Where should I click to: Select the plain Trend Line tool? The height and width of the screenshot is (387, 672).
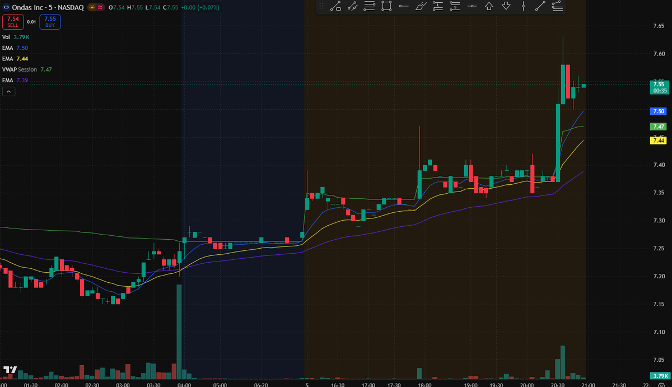point(540,7)
